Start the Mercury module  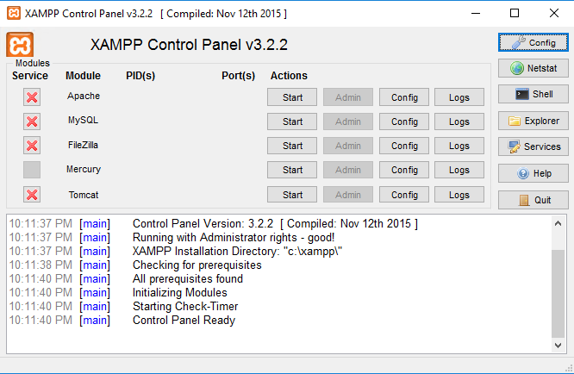(292, 170)
